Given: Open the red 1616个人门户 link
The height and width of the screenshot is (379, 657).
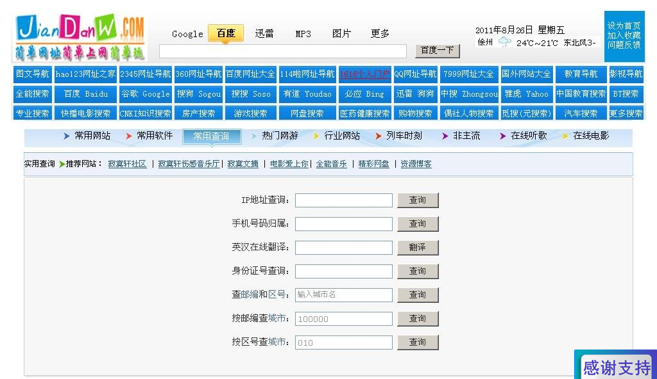Looking at the screenshot, I should coord(364,74).
